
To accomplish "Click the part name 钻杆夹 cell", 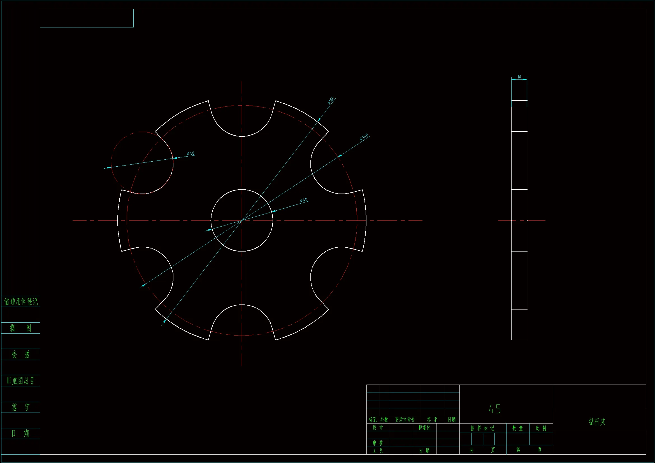I will 597,422.
